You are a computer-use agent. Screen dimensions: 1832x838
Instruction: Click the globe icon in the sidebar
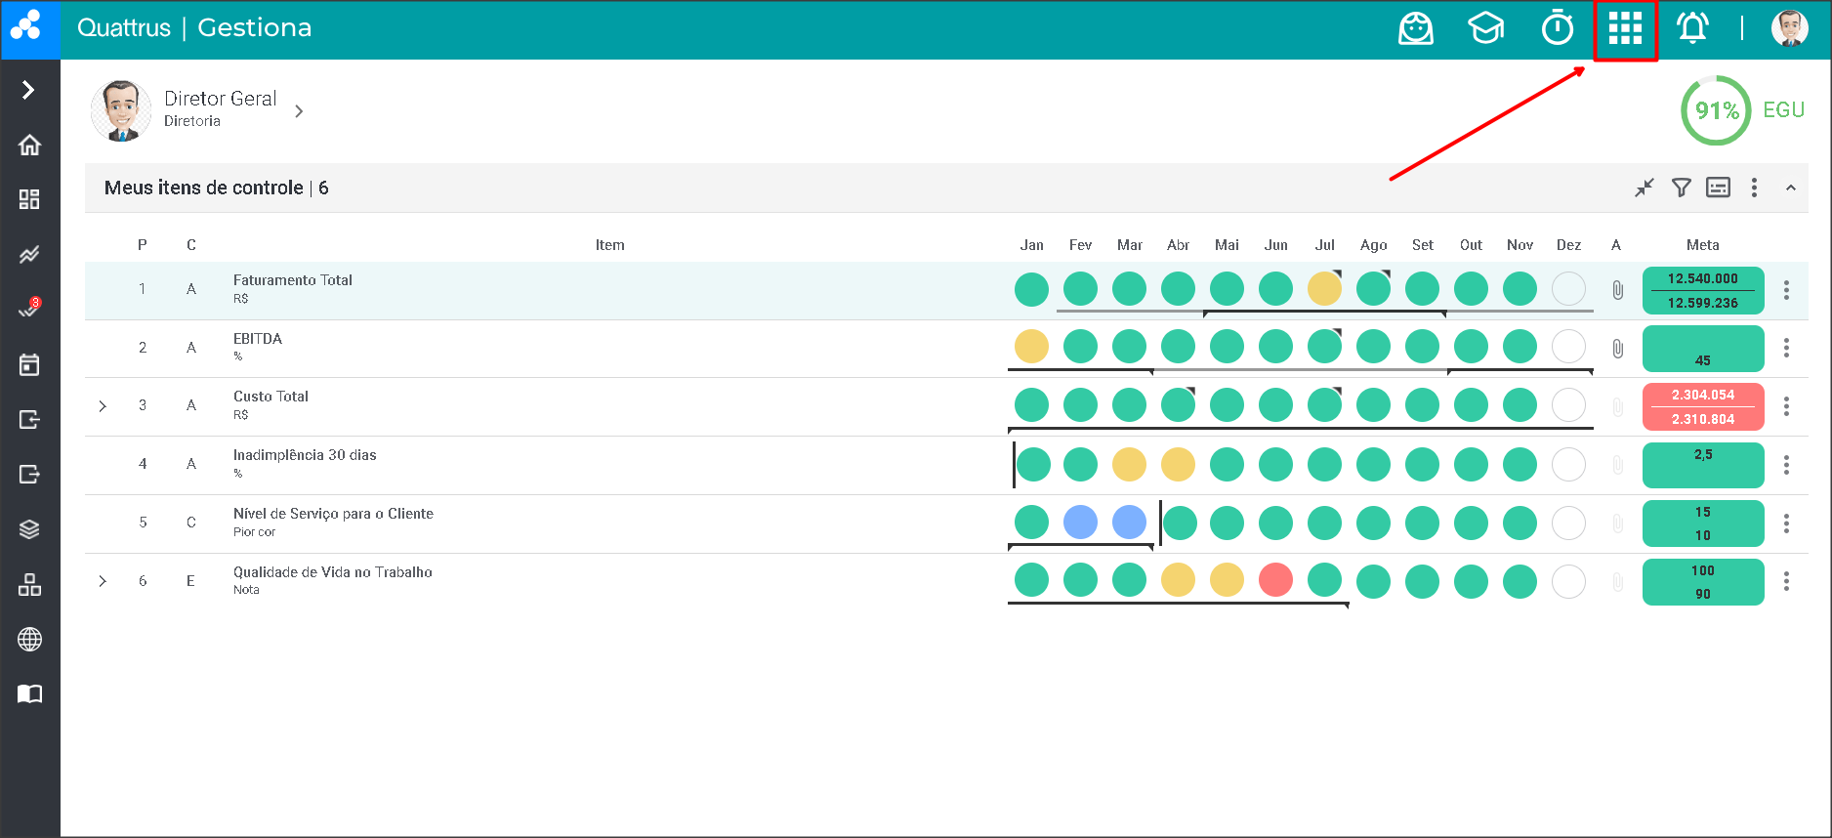coord(29,640)
